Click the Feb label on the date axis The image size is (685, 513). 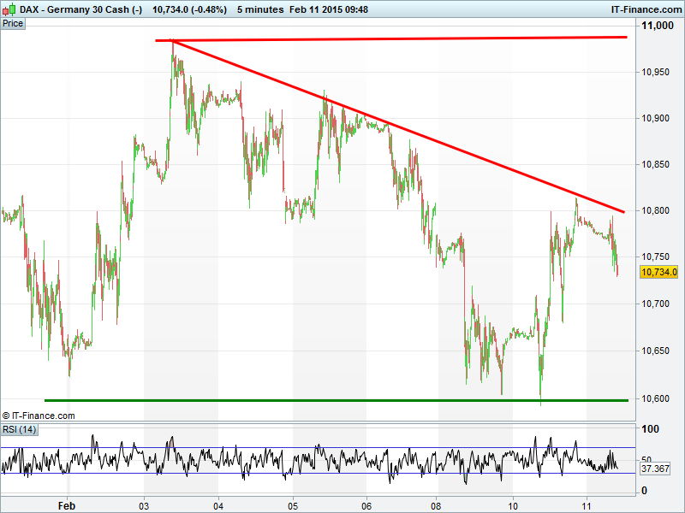click(x=67, y=505)
